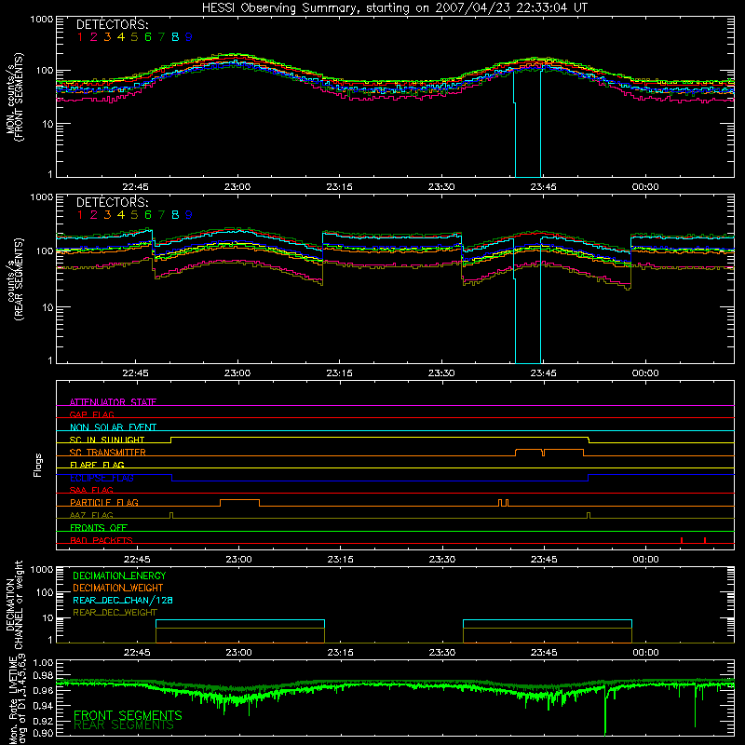The height and width of the screenshot is (745, 745).
Task: Click the HESSI Observing Summary title text
Action: point(394,8)
